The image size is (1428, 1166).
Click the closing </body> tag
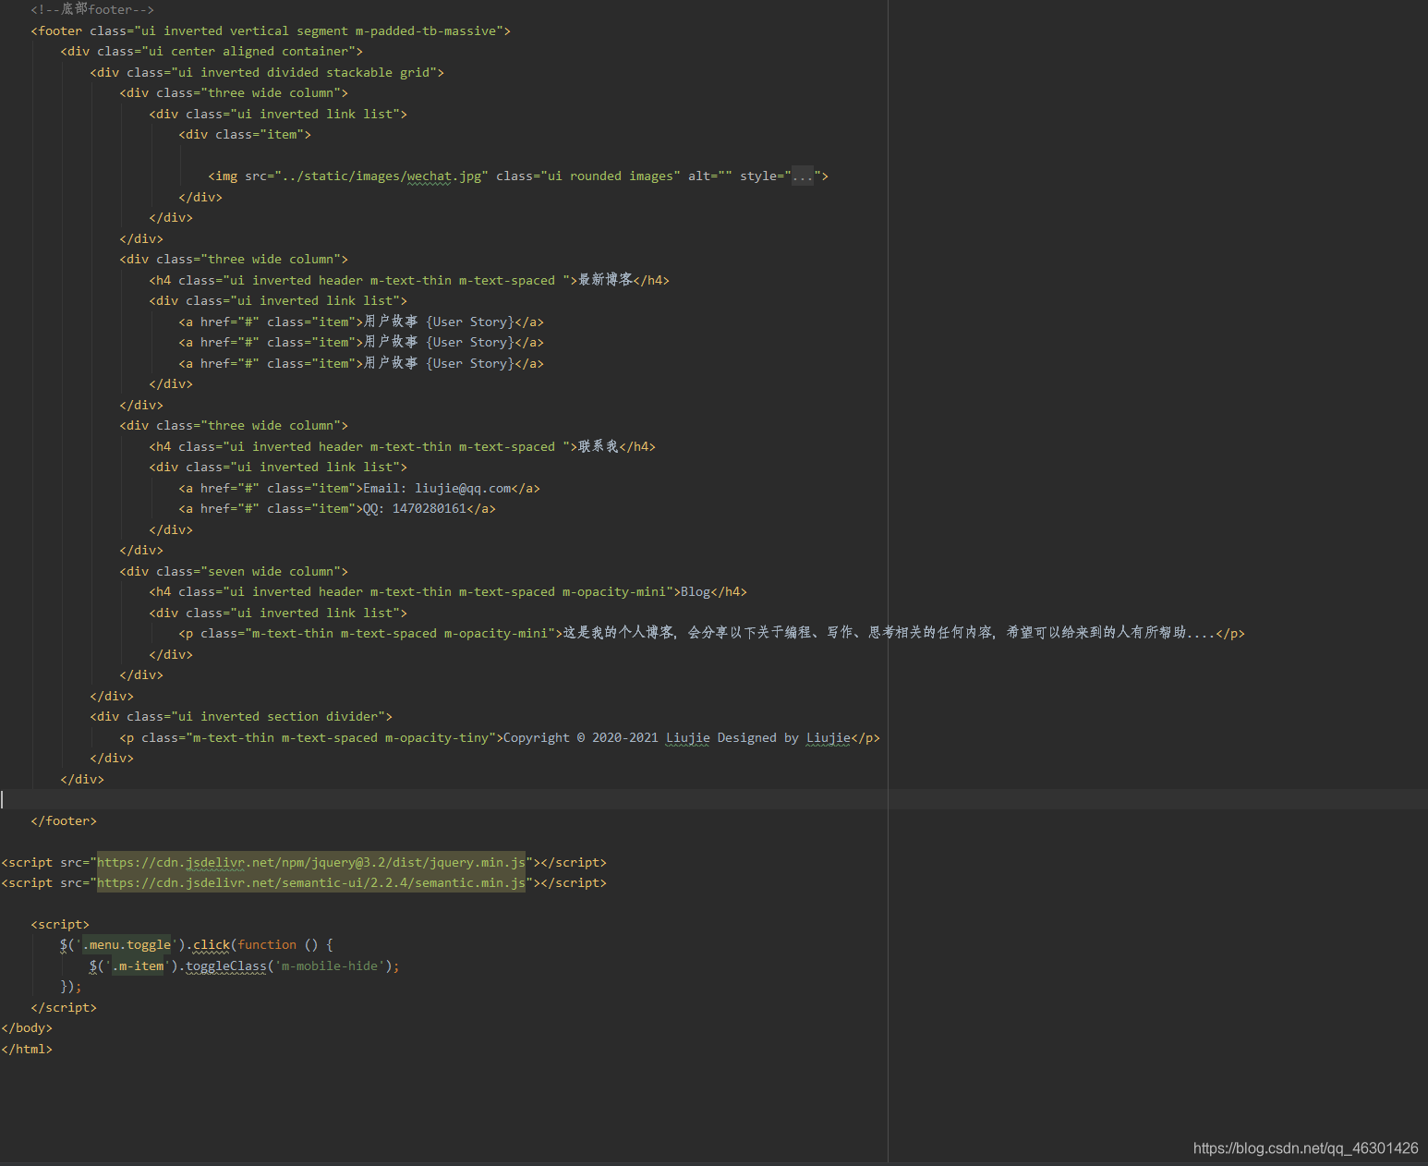[27, 1027]
